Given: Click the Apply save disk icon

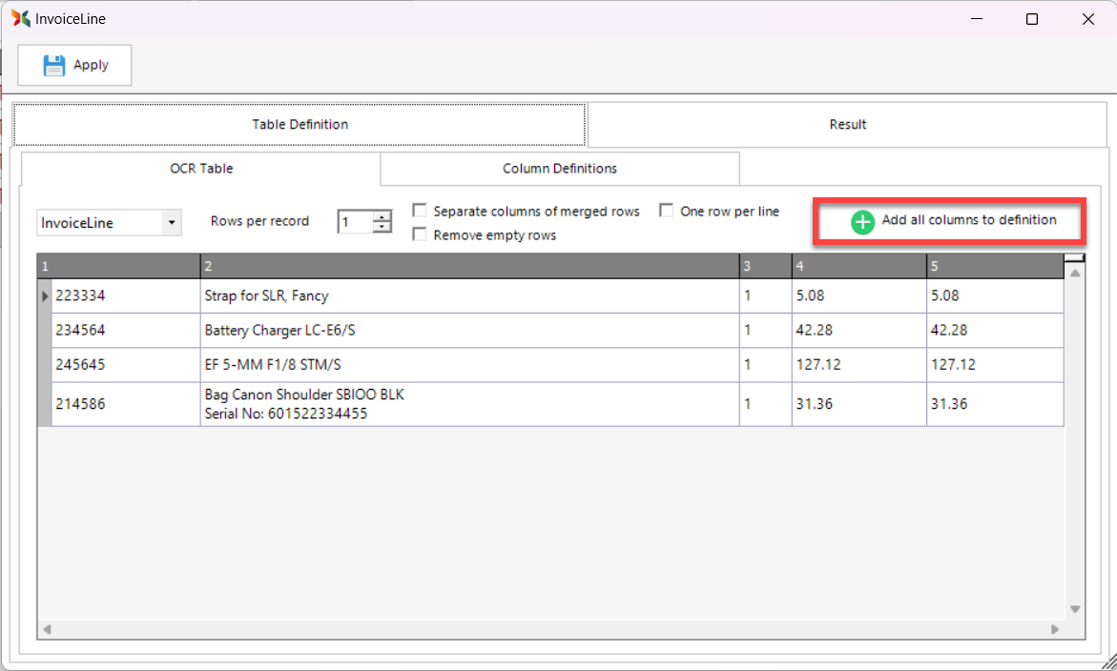Looking at the screenshot, I should click(x=54, y=65).
